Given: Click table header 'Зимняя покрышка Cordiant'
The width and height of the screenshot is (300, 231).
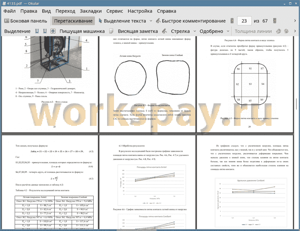Looking at the screenshot, I should pyautogui.click(x=74, y=197).
